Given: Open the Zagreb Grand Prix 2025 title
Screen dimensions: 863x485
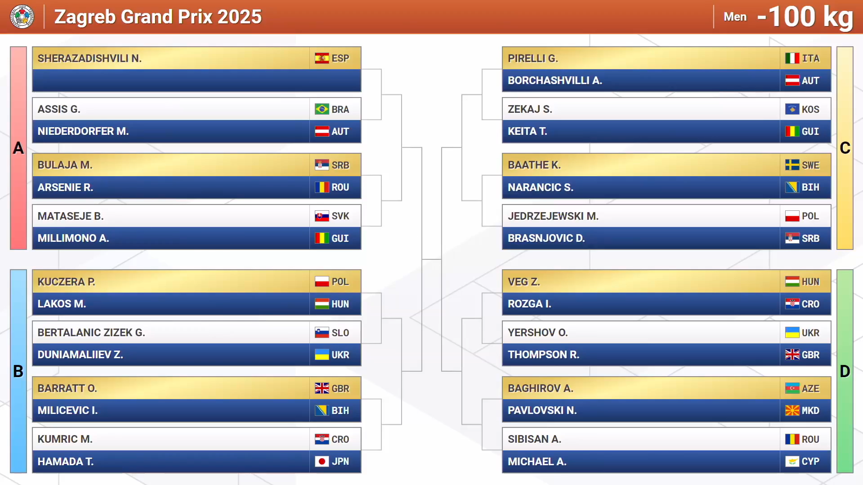Looking at the screenshot, I should coord(158,17).
